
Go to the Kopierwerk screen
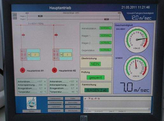[55, 107]
